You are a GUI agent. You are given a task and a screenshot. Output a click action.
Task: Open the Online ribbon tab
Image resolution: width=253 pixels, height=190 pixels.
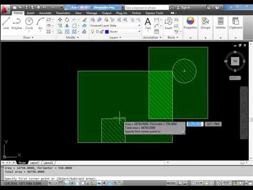136,13
